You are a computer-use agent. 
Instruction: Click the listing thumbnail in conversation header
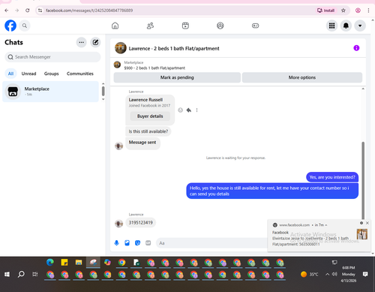pyautogui.click(x=121, y=48)
